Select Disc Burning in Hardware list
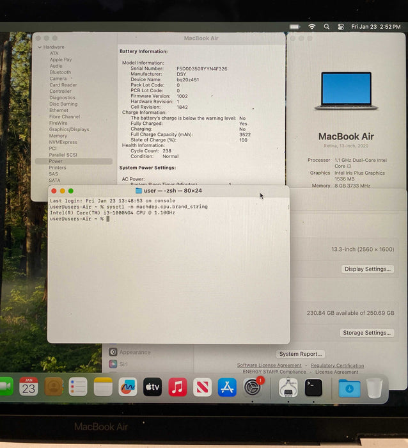 63,104
